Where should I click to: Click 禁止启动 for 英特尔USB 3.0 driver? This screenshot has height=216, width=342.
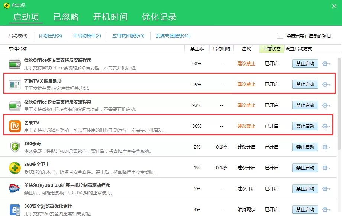pos(305,189)
